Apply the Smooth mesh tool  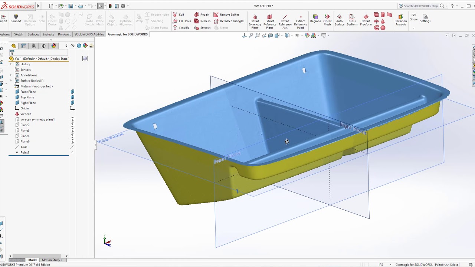coord(202,28)
